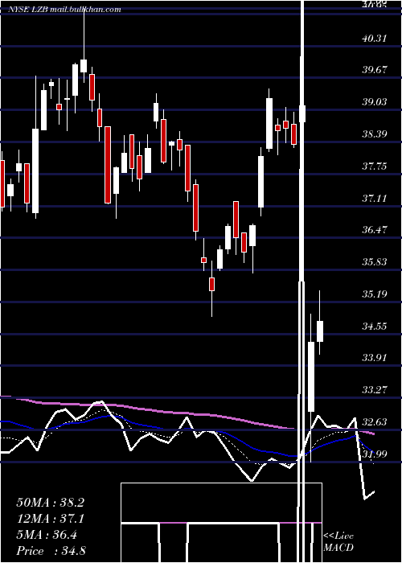The width and height of the screenshot is (402, 563).
Task: Click the Price : 34.8 reading
Action: 51,551
